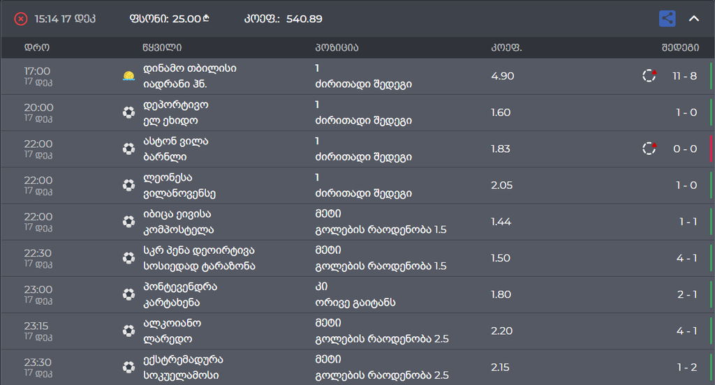Click the soccer ball icon beside პონტევედრა

tap(128, 294)
